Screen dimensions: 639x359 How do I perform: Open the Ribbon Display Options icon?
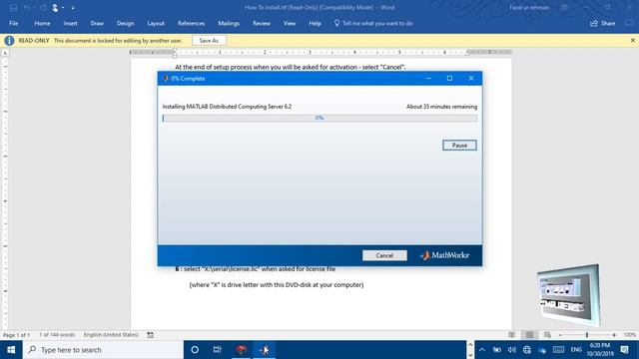point(564,7)
